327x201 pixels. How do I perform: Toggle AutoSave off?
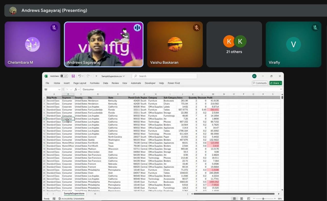(62, 76)
